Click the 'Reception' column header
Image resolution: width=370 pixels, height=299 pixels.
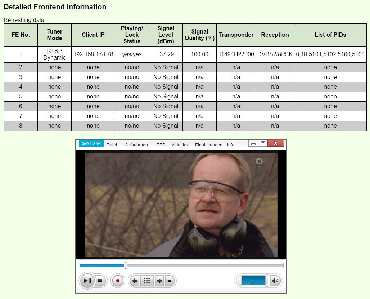(x=275, y=35)
